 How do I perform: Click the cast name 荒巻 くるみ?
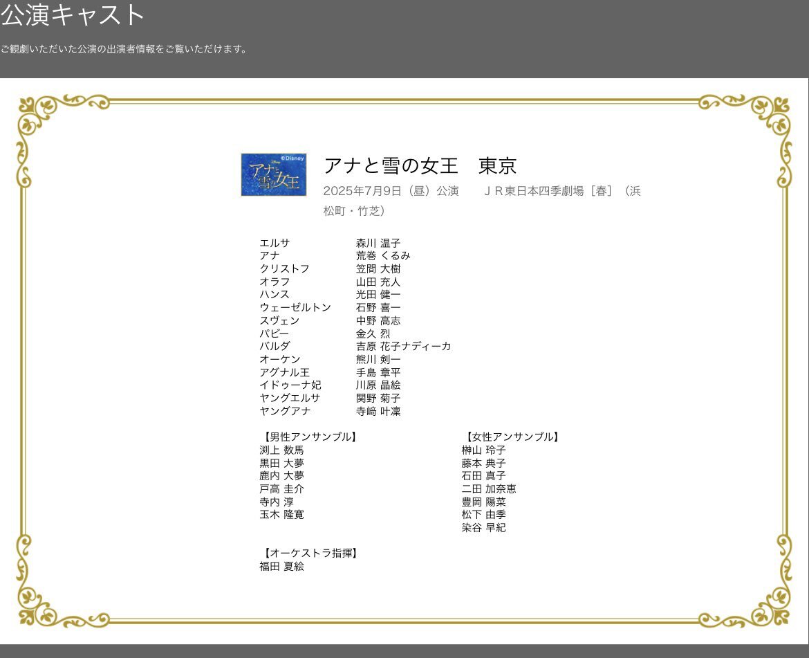383,255
